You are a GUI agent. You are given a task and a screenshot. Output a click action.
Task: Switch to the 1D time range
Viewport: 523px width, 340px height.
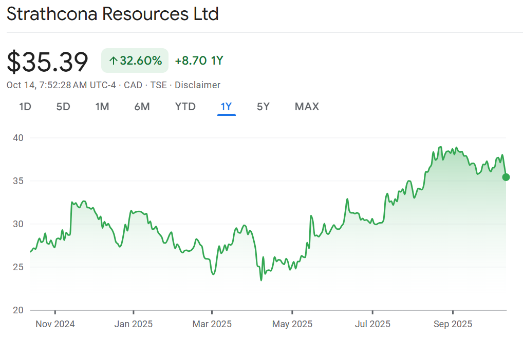25,107
